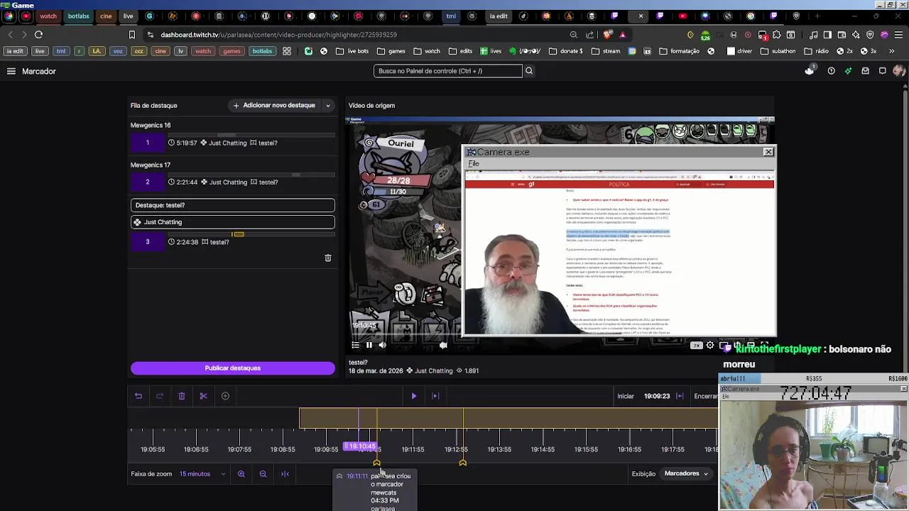Screen dimensions: 909x511
Task: Open the help question-mark icon
Action: [831, 71]
